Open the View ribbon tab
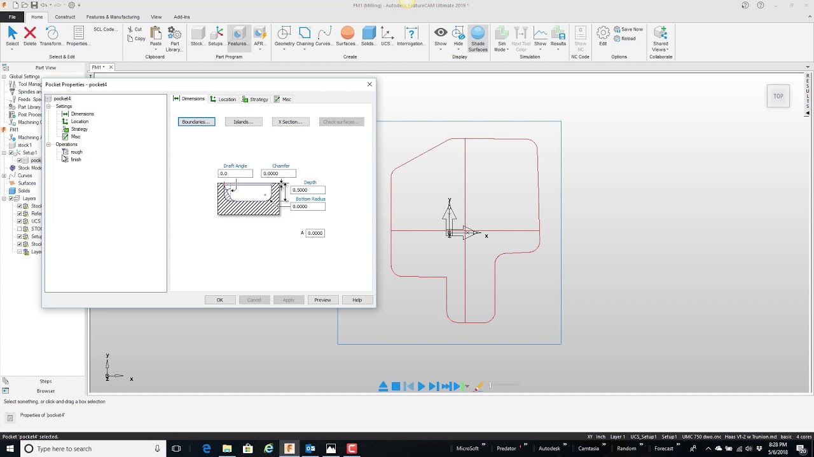 pyautogui.click(x=156, y=17)
